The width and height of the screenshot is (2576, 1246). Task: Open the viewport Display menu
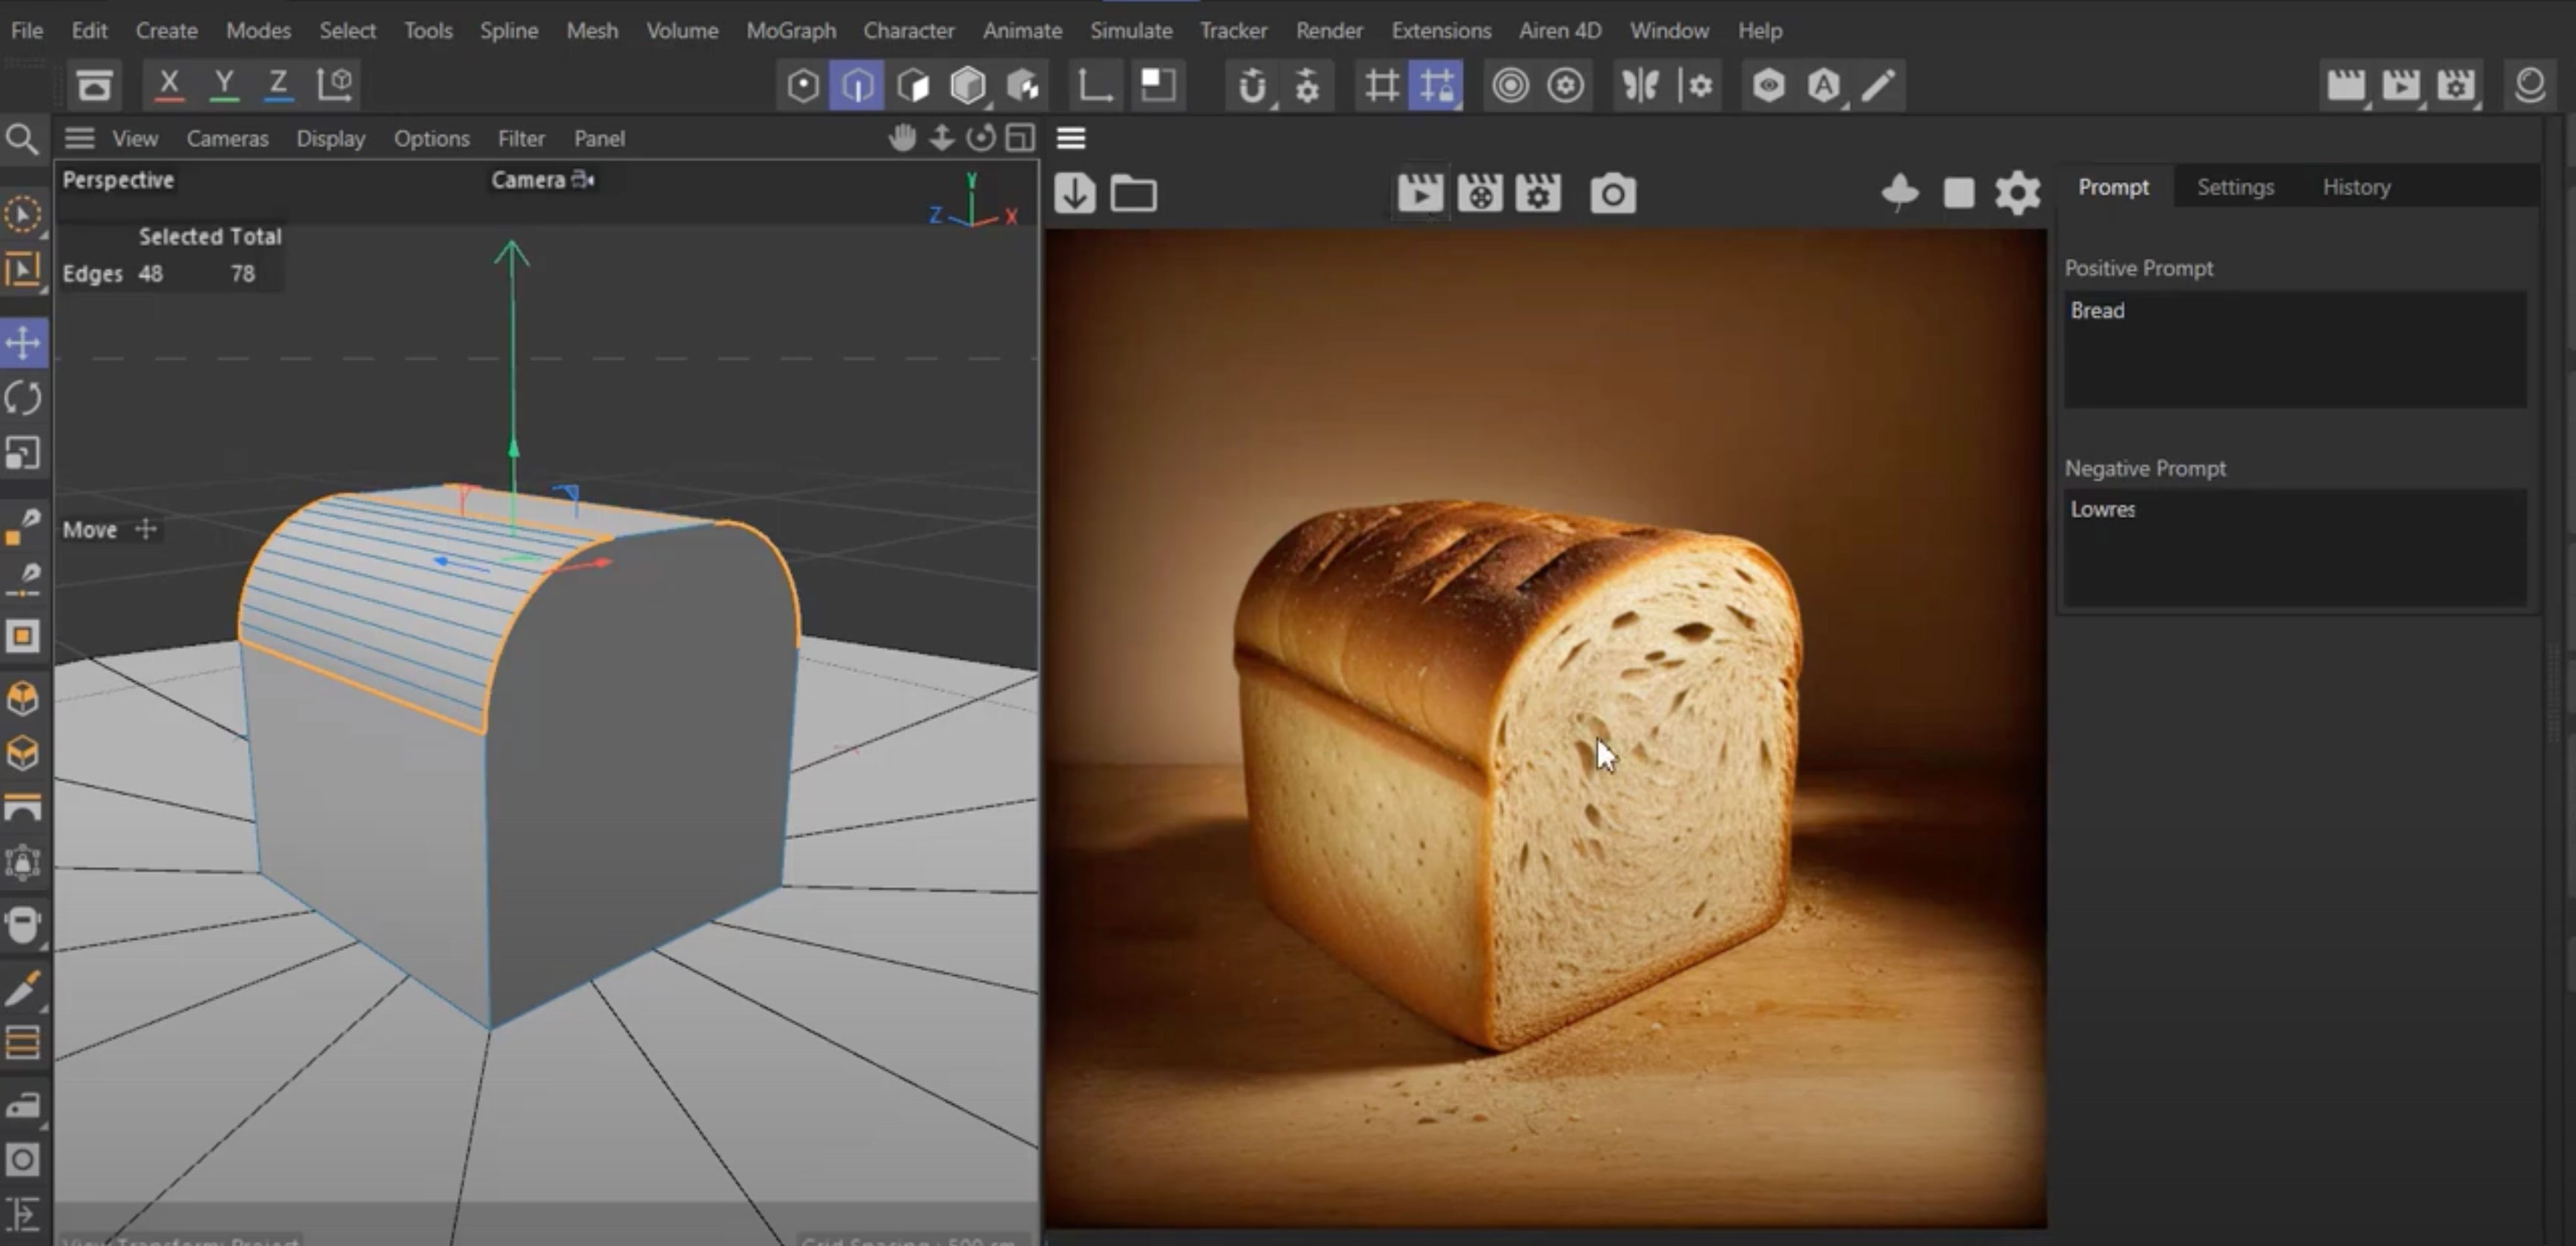pyautogui.click(x=330, y=138)
